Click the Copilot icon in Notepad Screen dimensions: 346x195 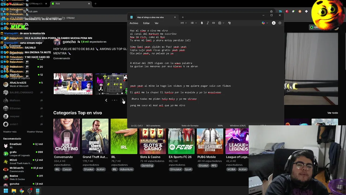coord(263,23)
